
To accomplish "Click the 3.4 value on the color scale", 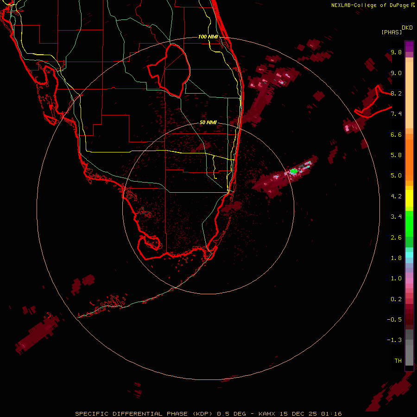I will point(396,217).
